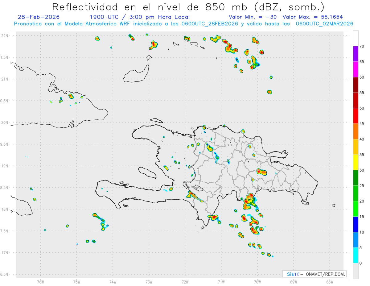Select the '1900 UTC / 3:00 pm Hora Local' text
This screenshot has height=286, width=370.
click(x=140, y=17)
